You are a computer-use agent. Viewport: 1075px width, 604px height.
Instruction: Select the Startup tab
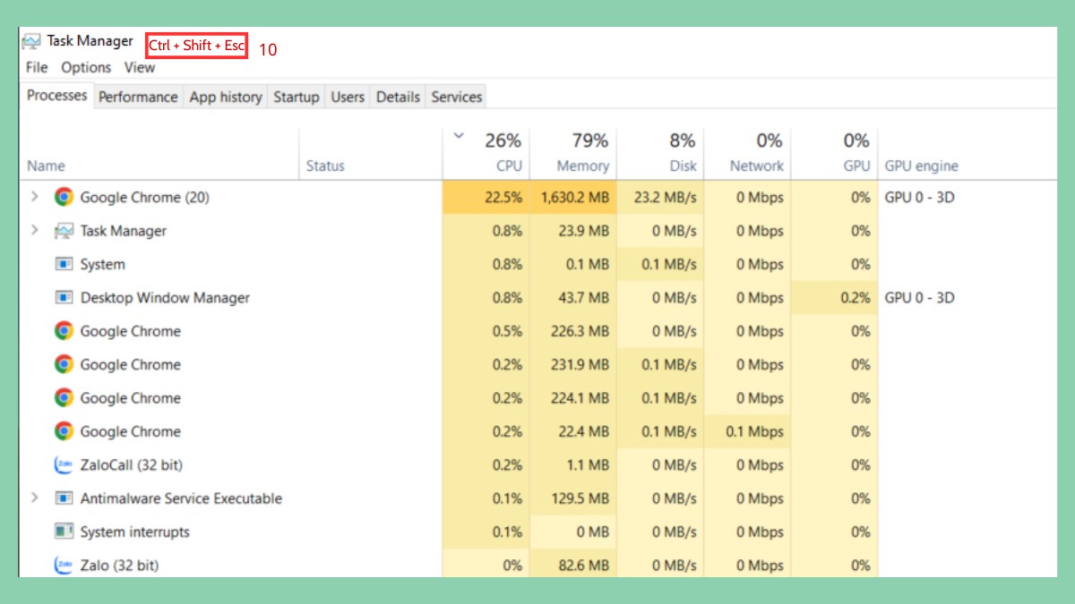pyautogui.click(x=296, y=97)
